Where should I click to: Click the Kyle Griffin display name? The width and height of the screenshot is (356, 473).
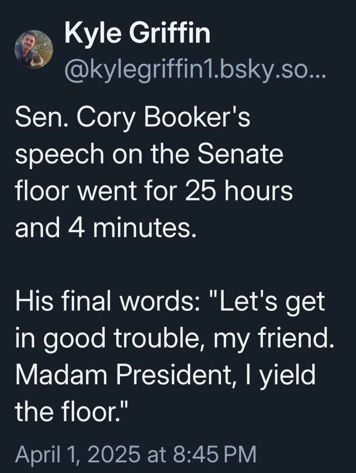tap(137, 34)
